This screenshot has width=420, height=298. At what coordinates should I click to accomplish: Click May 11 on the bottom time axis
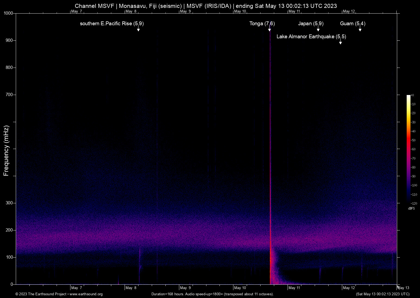[294, 288]
